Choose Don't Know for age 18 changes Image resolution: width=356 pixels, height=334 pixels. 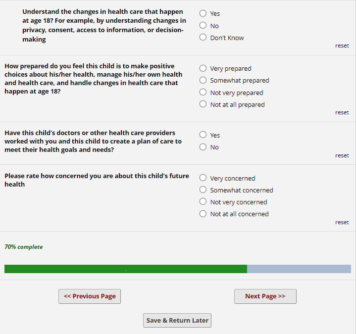click(x=203, y=37)
